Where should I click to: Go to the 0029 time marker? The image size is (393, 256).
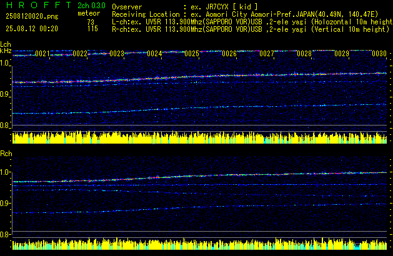tap(342, 54)
